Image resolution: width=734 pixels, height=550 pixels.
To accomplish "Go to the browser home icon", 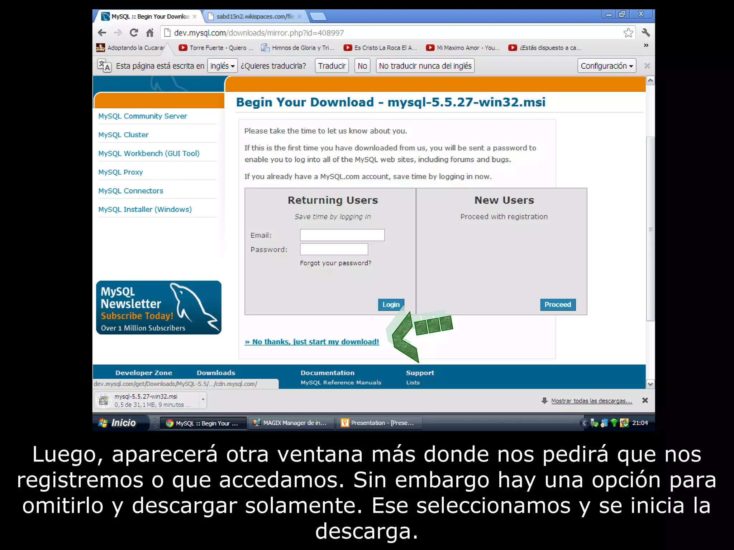I will [150, 33].
